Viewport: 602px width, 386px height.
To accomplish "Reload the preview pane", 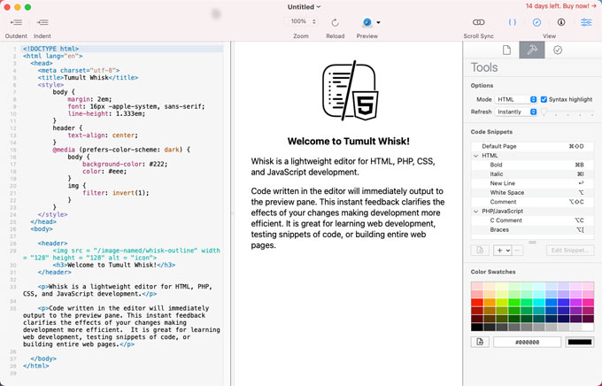I will click(336, 22).
